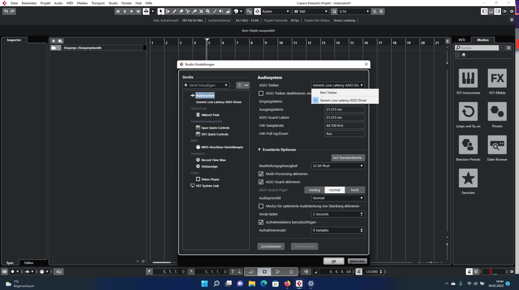The width and height of the screenshot is (519, 290).
Task: Collapse the Erweiterte Optionen section
Action: 259,150
